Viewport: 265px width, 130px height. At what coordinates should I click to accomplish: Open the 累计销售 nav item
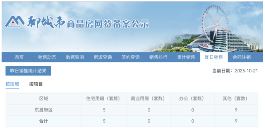[186, 57]
